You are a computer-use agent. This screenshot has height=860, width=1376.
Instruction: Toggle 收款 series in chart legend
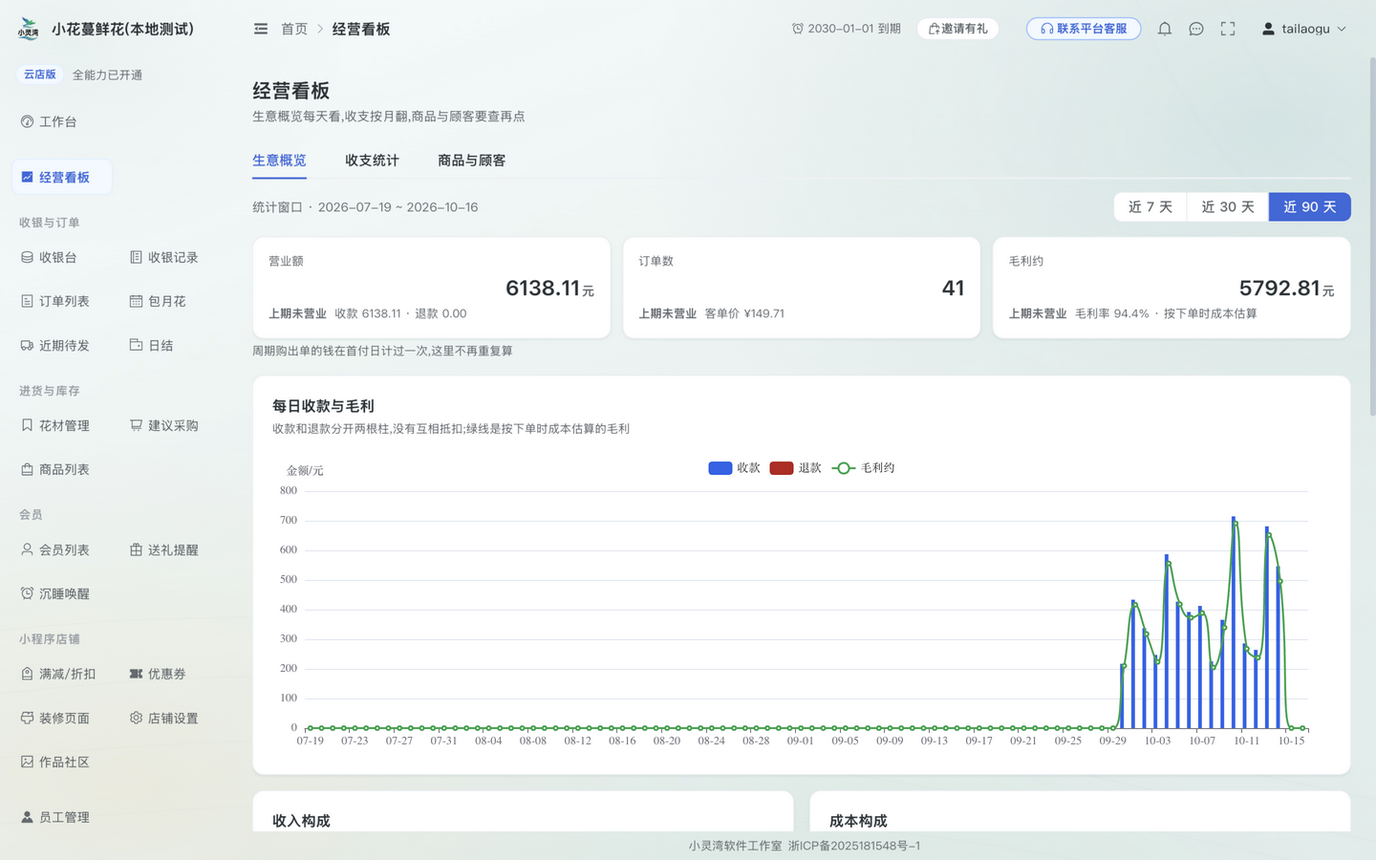pos(734,468)
